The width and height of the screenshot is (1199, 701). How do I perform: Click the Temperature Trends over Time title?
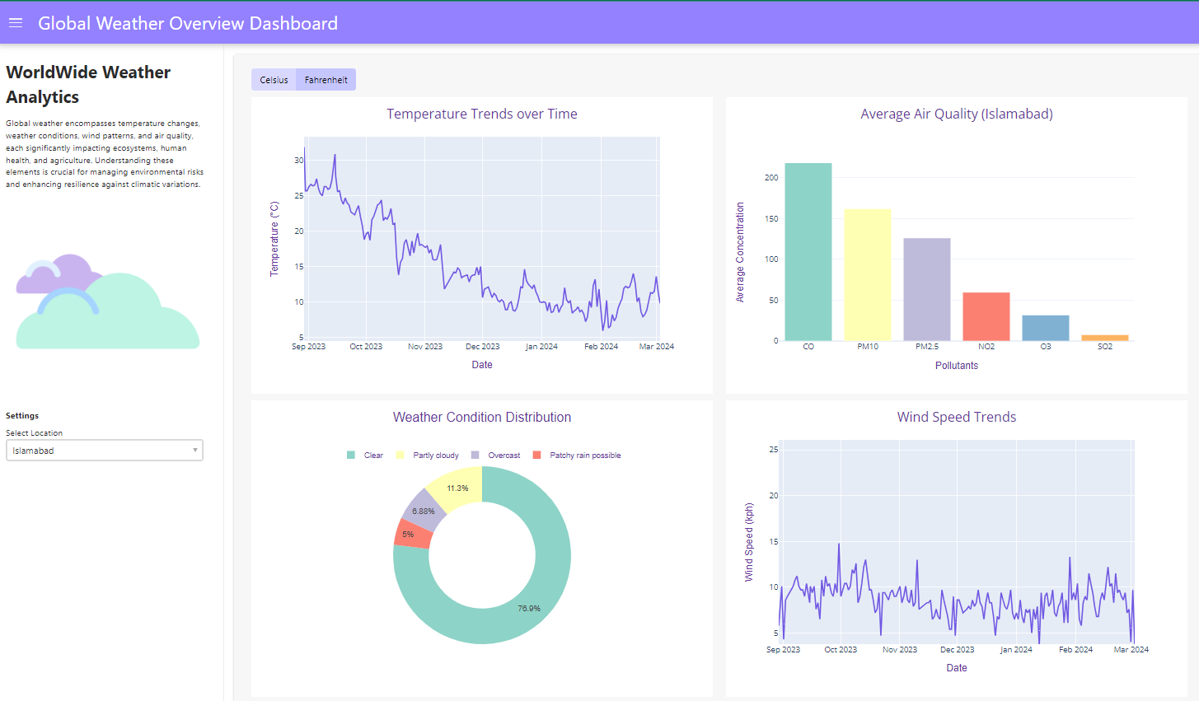click(x=481, y=114)
